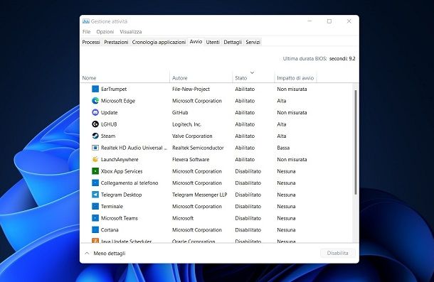Viewport: 434px width, 282px height.
Task: Select Realtek HD Audio Universal entry name
Action: coord(134,148)
